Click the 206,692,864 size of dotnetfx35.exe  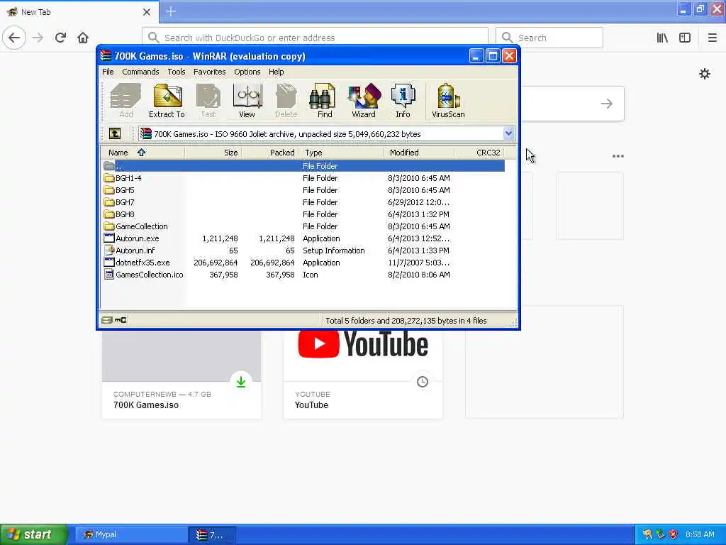[x=216, y=263]
